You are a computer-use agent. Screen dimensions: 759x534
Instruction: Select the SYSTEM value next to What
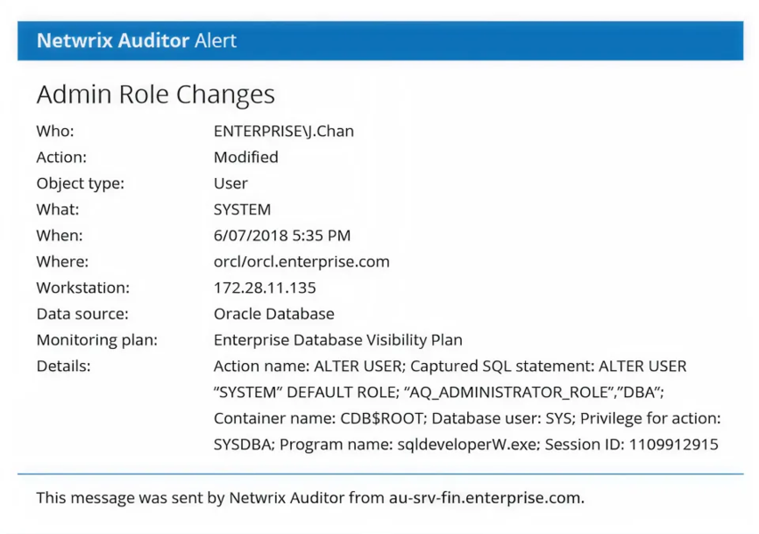tap(242, 210)
